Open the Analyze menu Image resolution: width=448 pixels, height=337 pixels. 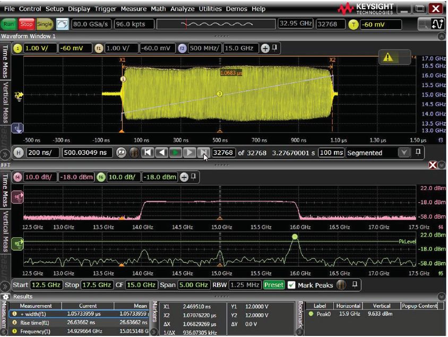tap(183, 9)
